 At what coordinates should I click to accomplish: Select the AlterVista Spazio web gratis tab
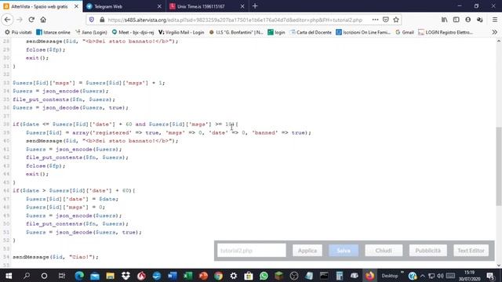[x=41, y=6]
